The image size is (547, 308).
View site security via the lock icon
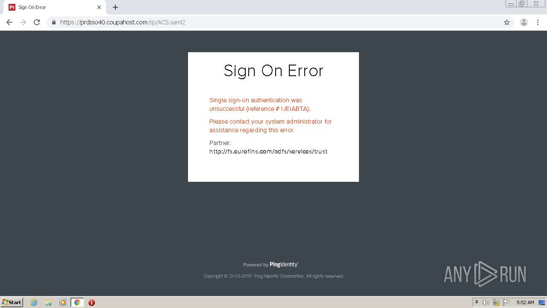tap(54, 22)
